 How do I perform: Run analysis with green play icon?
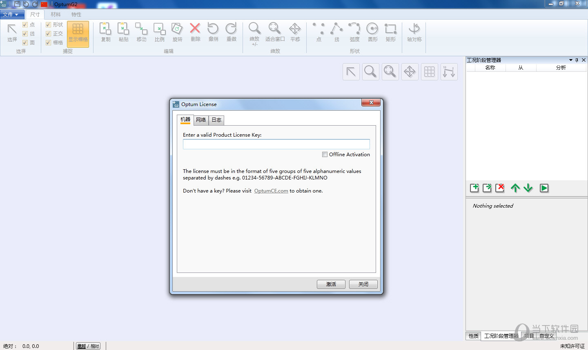544,188
